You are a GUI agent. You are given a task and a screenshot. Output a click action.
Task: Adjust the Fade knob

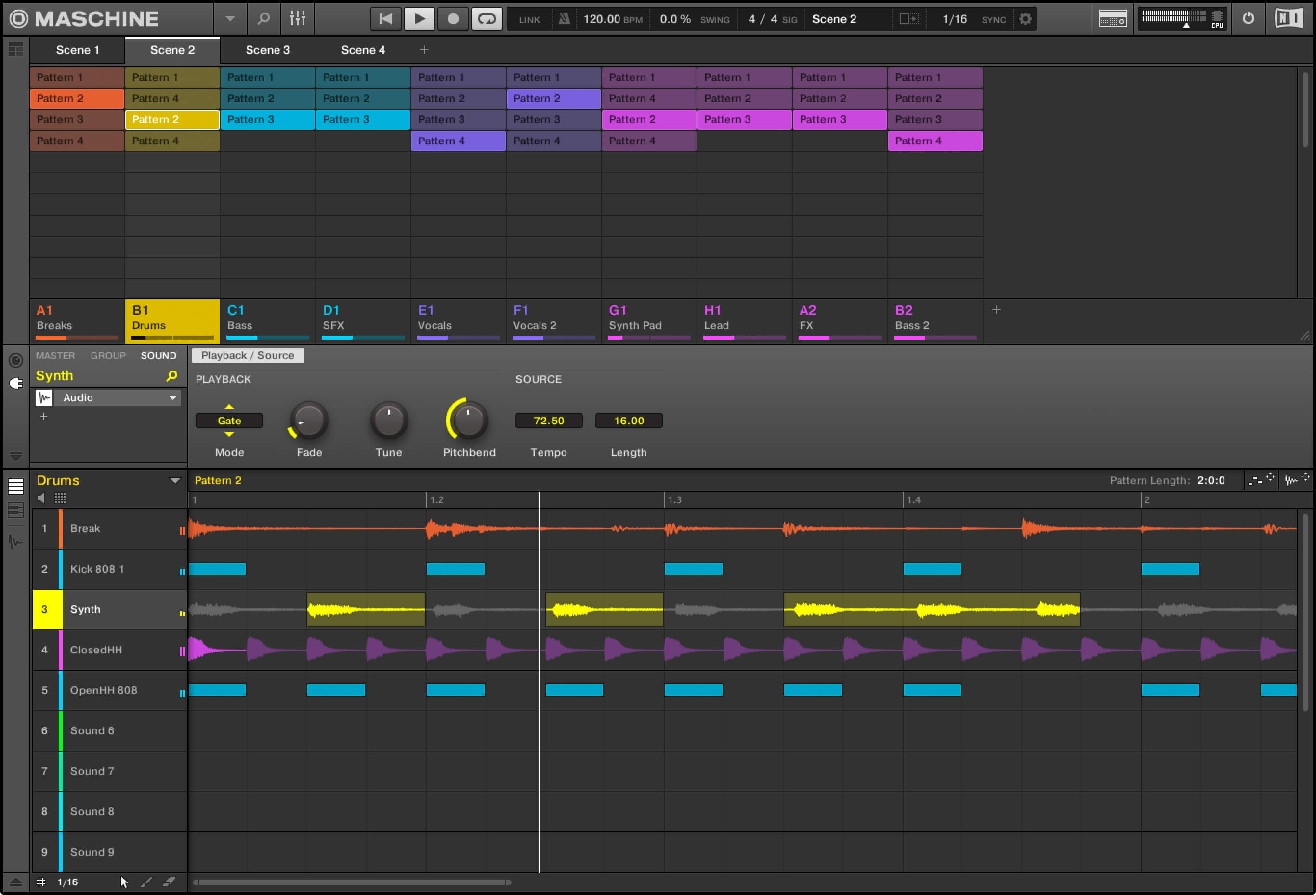(309, 421)
